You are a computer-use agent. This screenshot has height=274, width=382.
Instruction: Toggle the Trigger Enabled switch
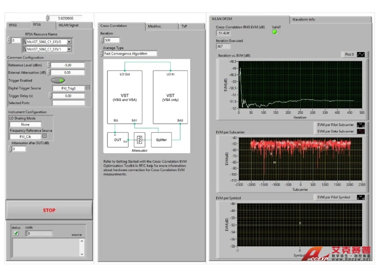[x=58, y=80]
